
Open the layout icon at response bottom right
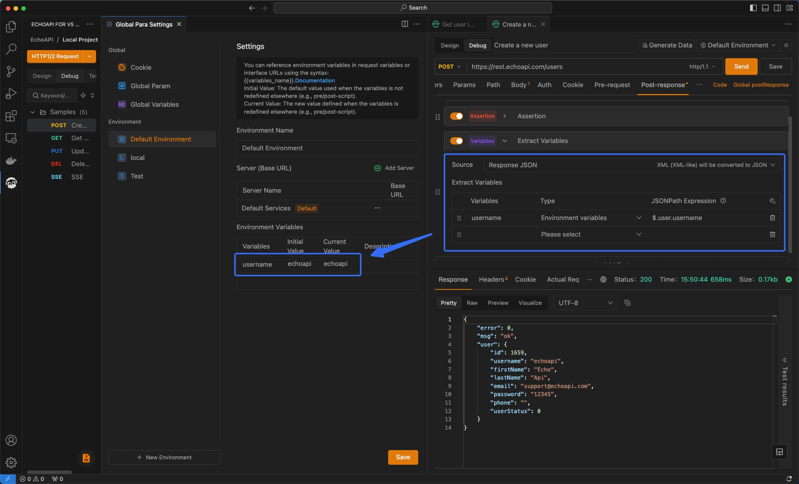point(779,452)
